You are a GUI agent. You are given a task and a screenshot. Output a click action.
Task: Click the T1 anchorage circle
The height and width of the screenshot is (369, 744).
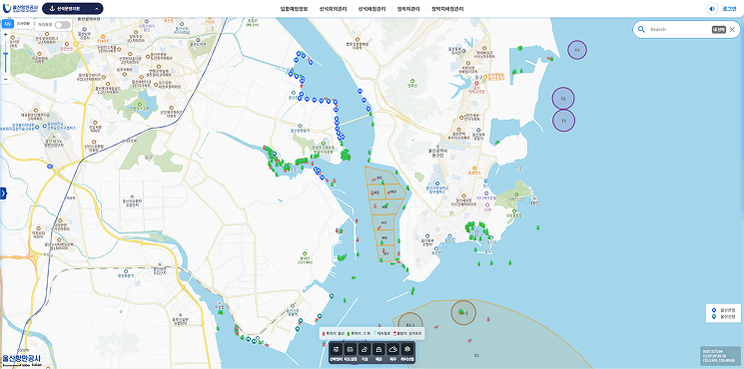coord(563,121)
